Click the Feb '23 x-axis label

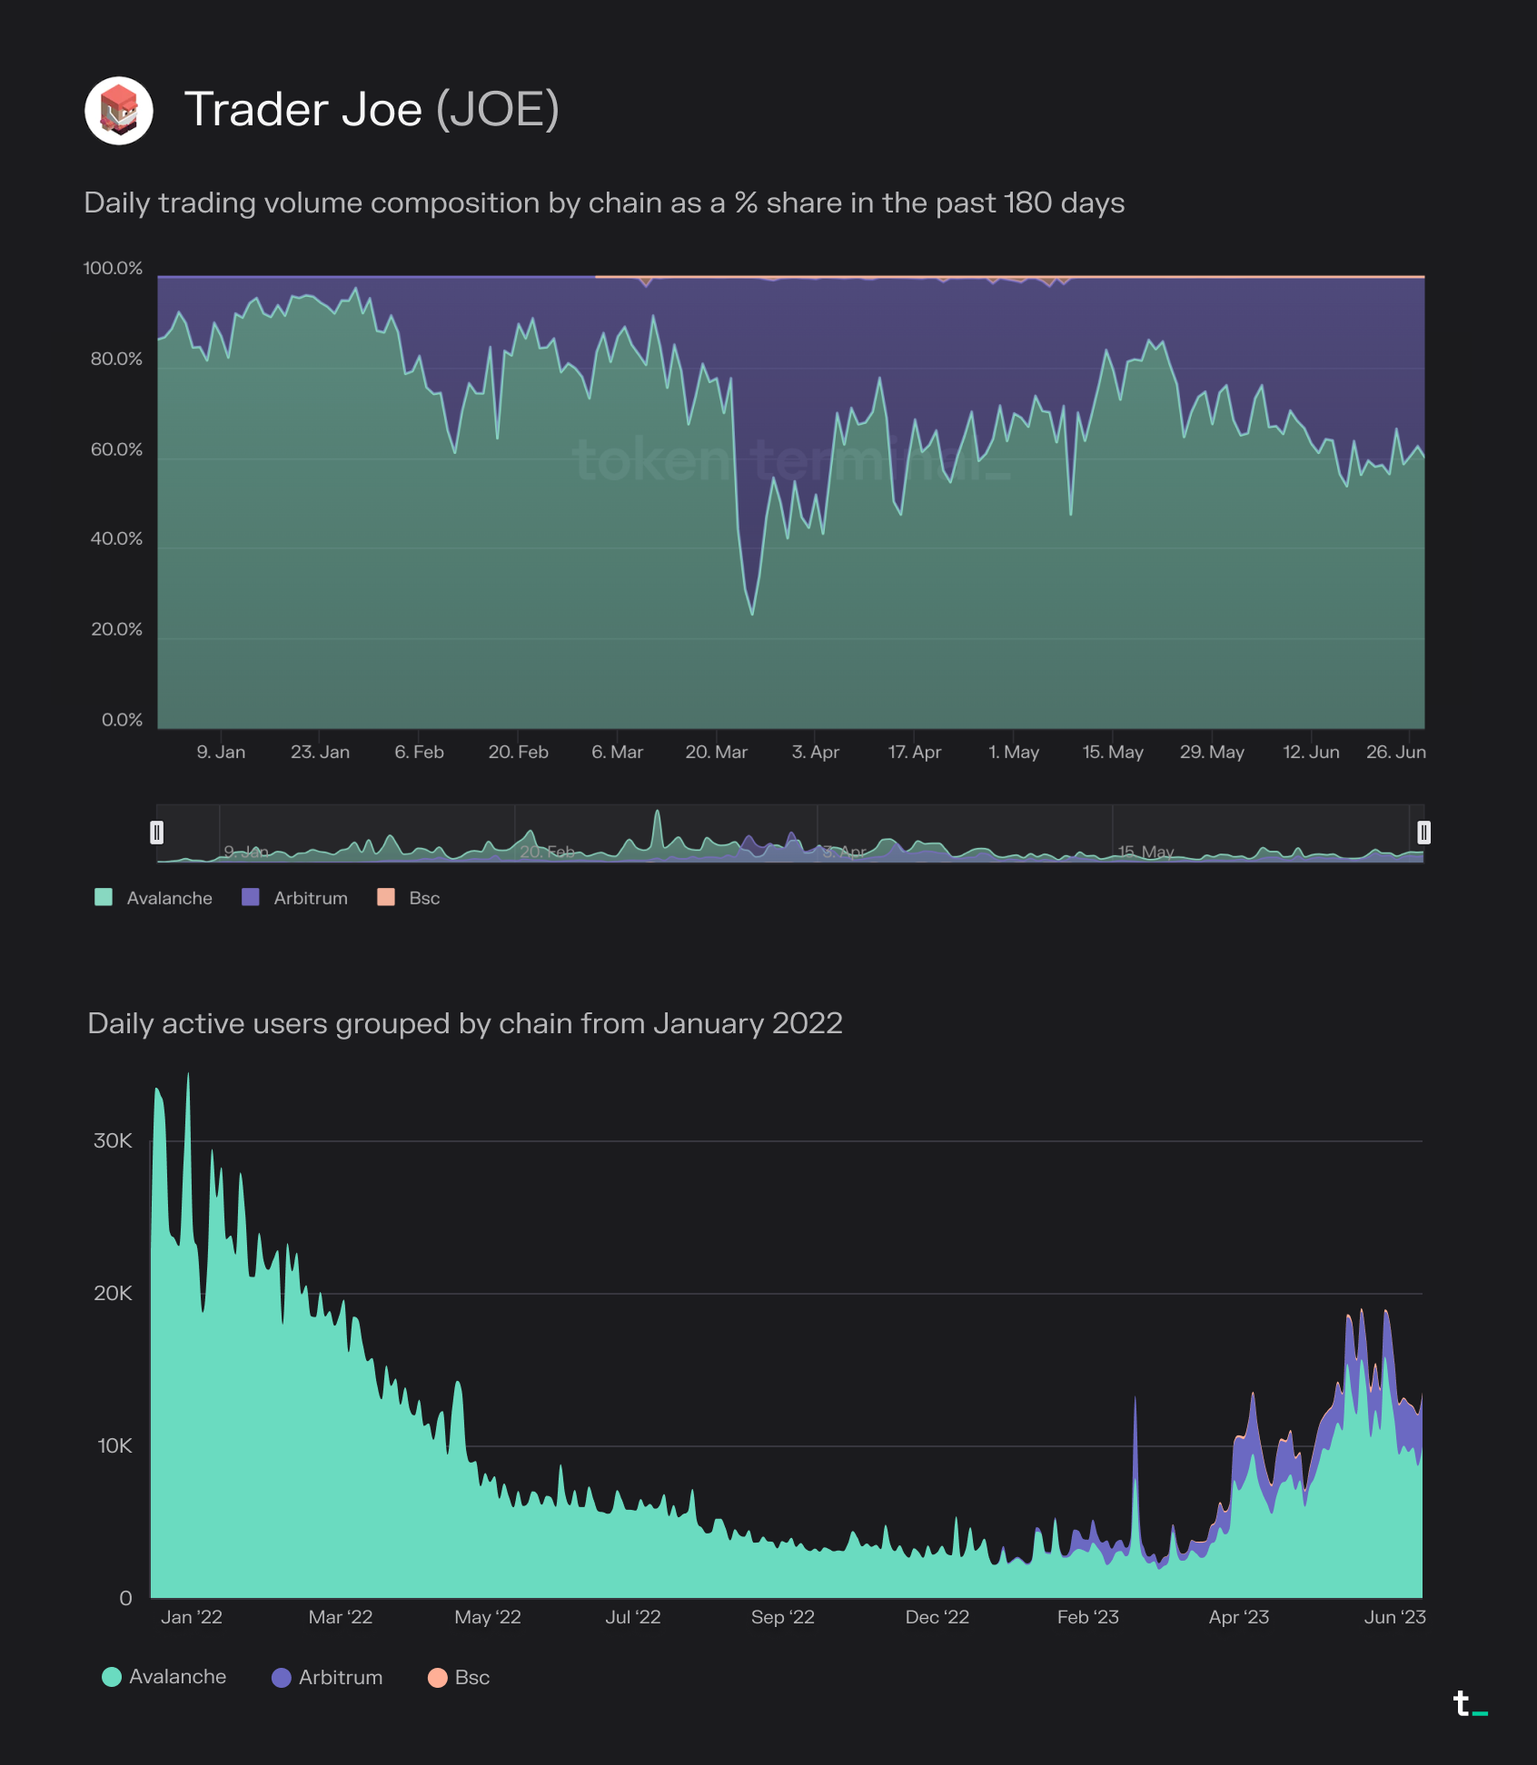coord(1087,1617)
